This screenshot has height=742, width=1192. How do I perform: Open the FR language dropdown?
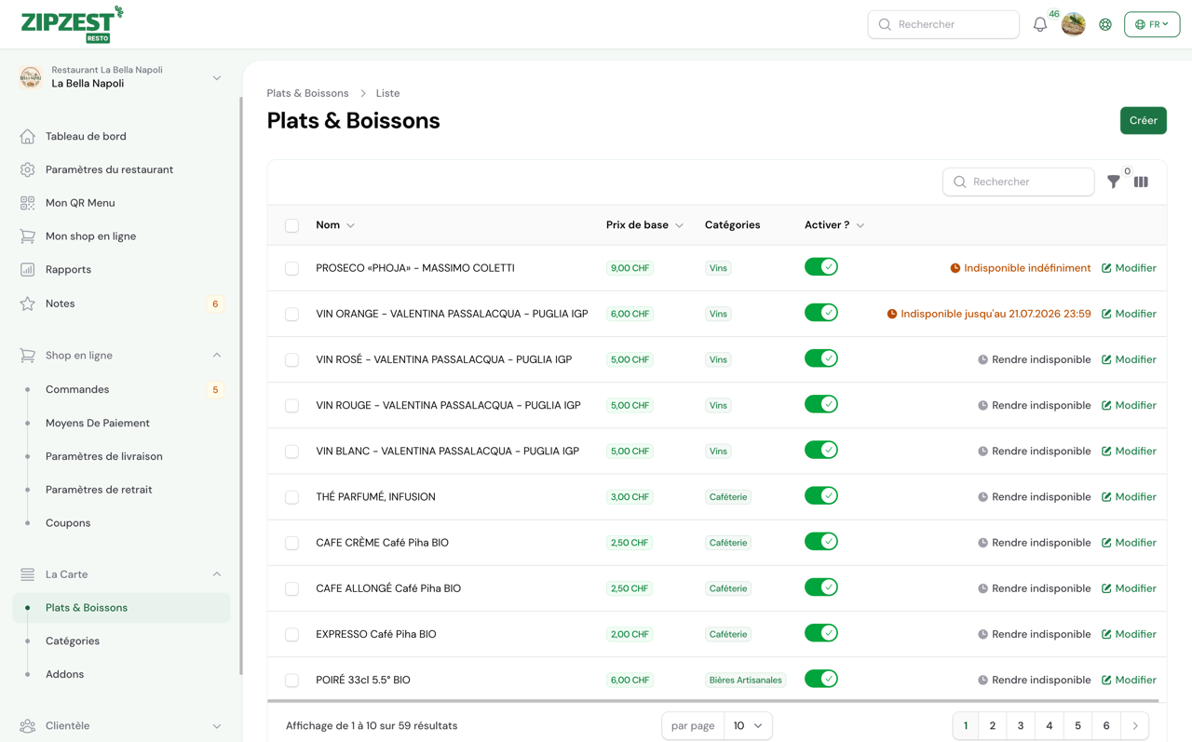click(1152, 24)
